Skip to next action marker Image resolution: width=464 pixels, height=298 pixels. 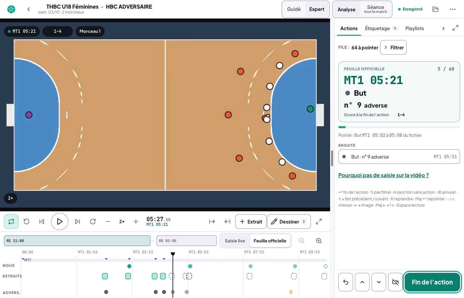[78, 222]
